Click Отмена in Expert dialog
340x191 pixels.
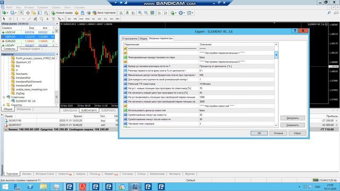coord(278,133)
